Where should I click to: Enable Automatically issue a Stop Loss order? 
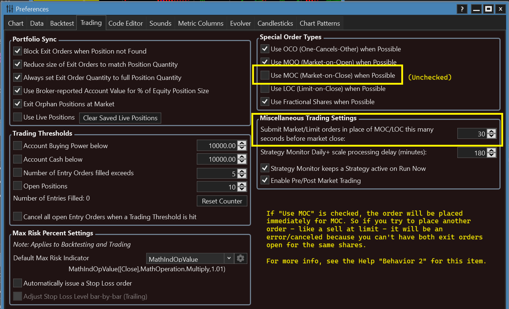pyautogui.click(x=18, y=283)
